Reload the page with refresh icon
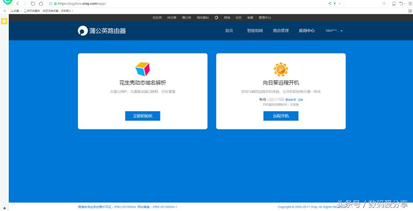 33,4
